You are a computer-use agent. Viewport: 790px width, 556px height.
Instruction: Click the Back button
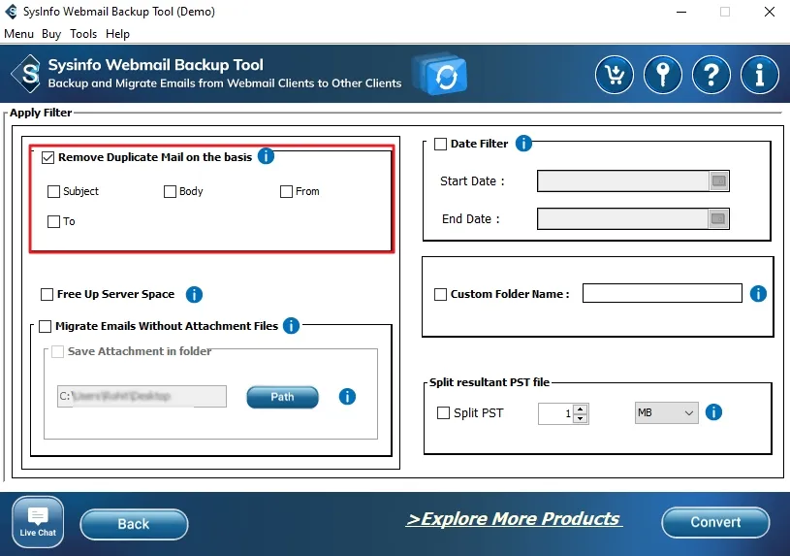(x=134, y=524)
